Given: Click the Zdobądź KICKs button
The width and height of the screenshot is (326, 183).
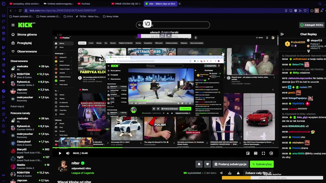Looking at the screenshot, I should coord(312,25).
